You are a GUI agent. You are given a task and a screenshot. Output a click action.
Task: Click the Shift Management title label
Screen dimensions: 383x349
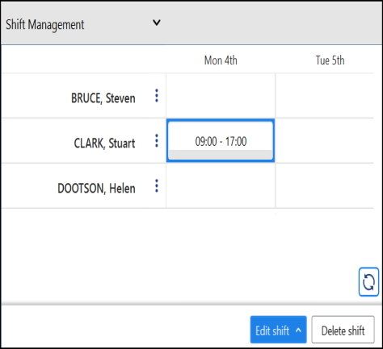(45, 25)
